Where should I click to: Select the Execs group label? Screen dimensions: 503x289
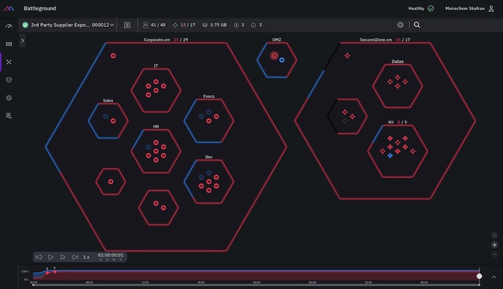point(209,96)
